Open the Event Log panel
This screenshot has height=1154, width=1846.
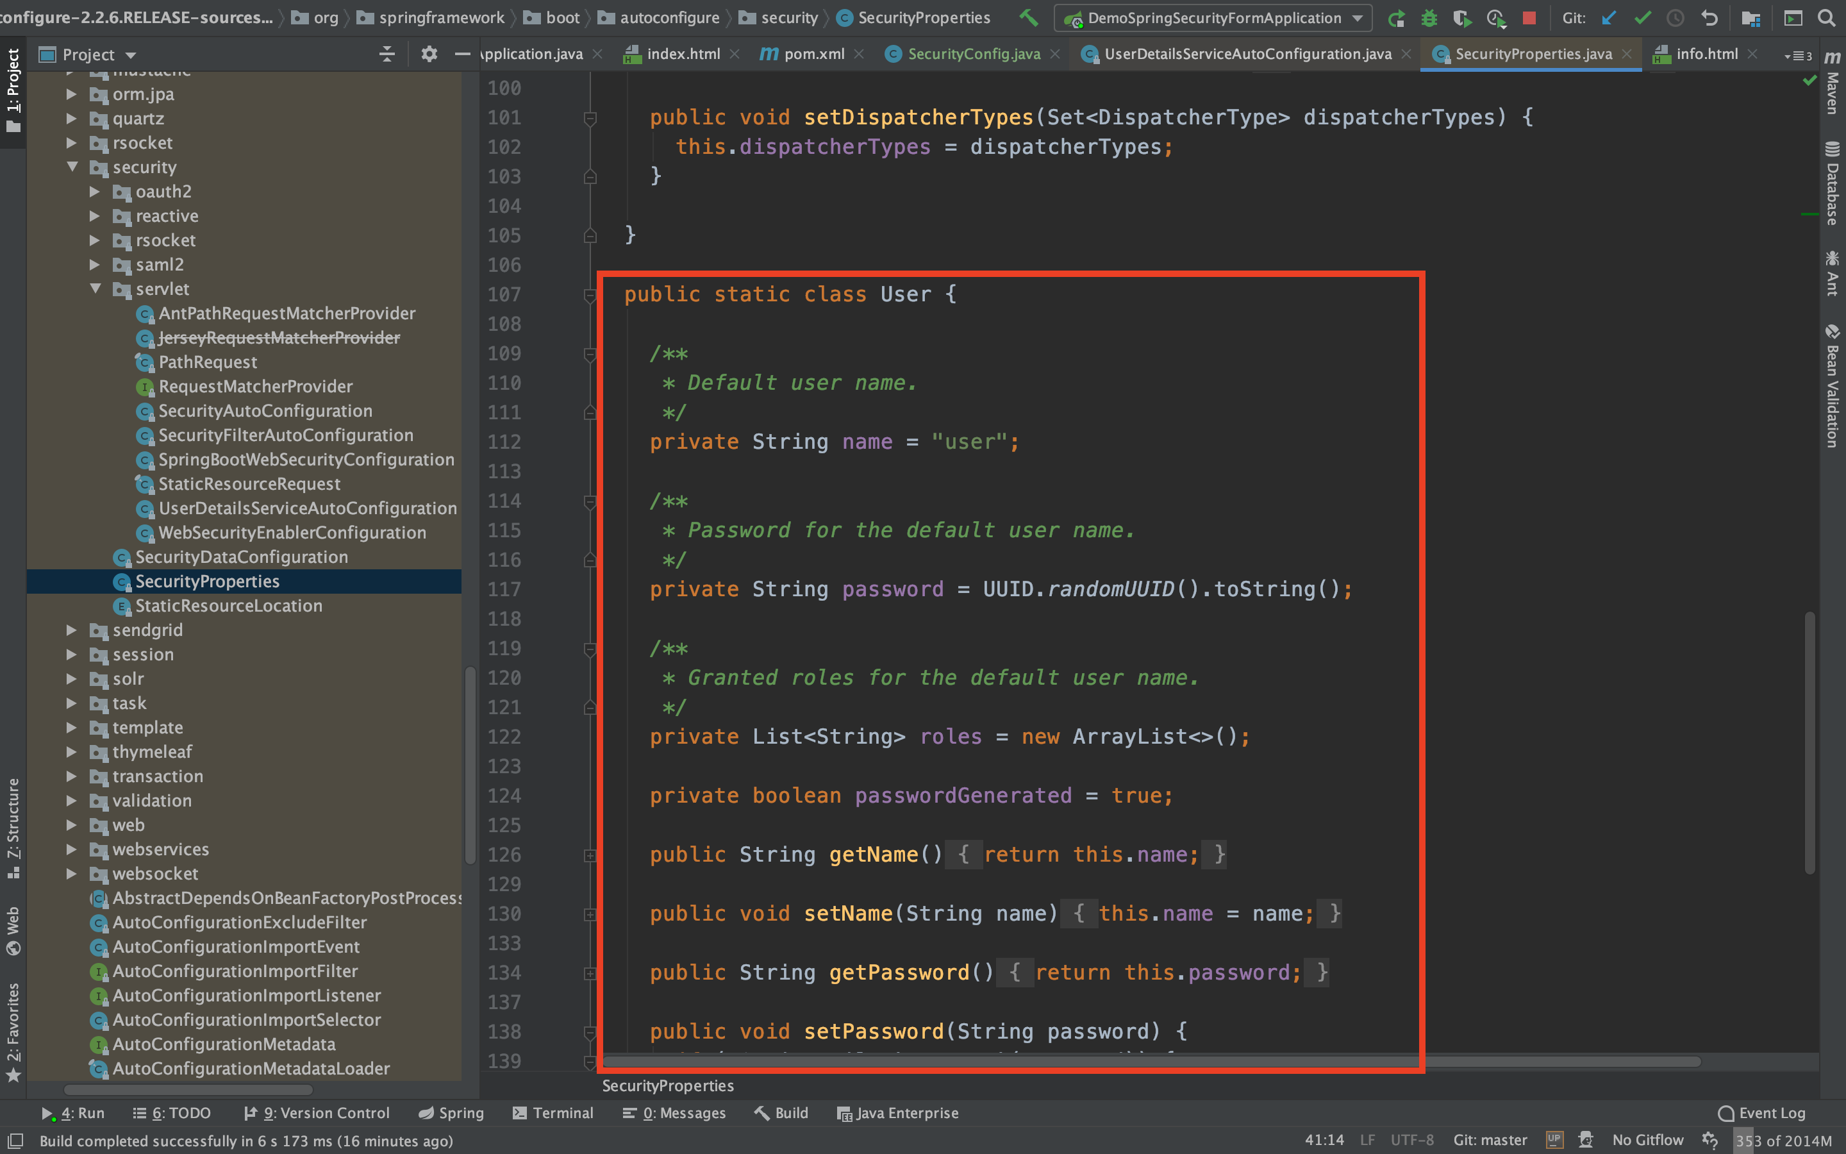(x=1761, y=1113)
